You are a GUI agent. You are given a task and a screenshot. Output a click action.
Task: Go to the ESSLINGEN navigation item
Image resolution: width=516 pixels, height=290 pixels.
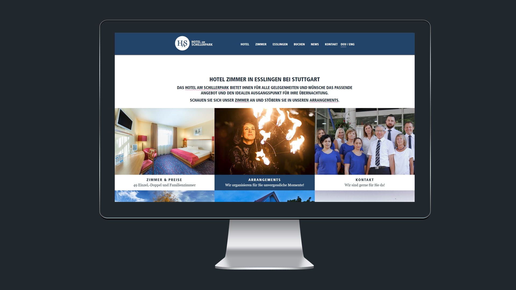280,44
